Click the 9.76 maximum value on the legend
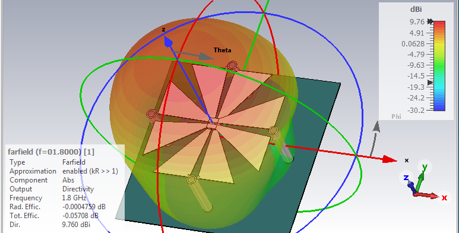Screen dimensions: 459x233 point(417,21)
